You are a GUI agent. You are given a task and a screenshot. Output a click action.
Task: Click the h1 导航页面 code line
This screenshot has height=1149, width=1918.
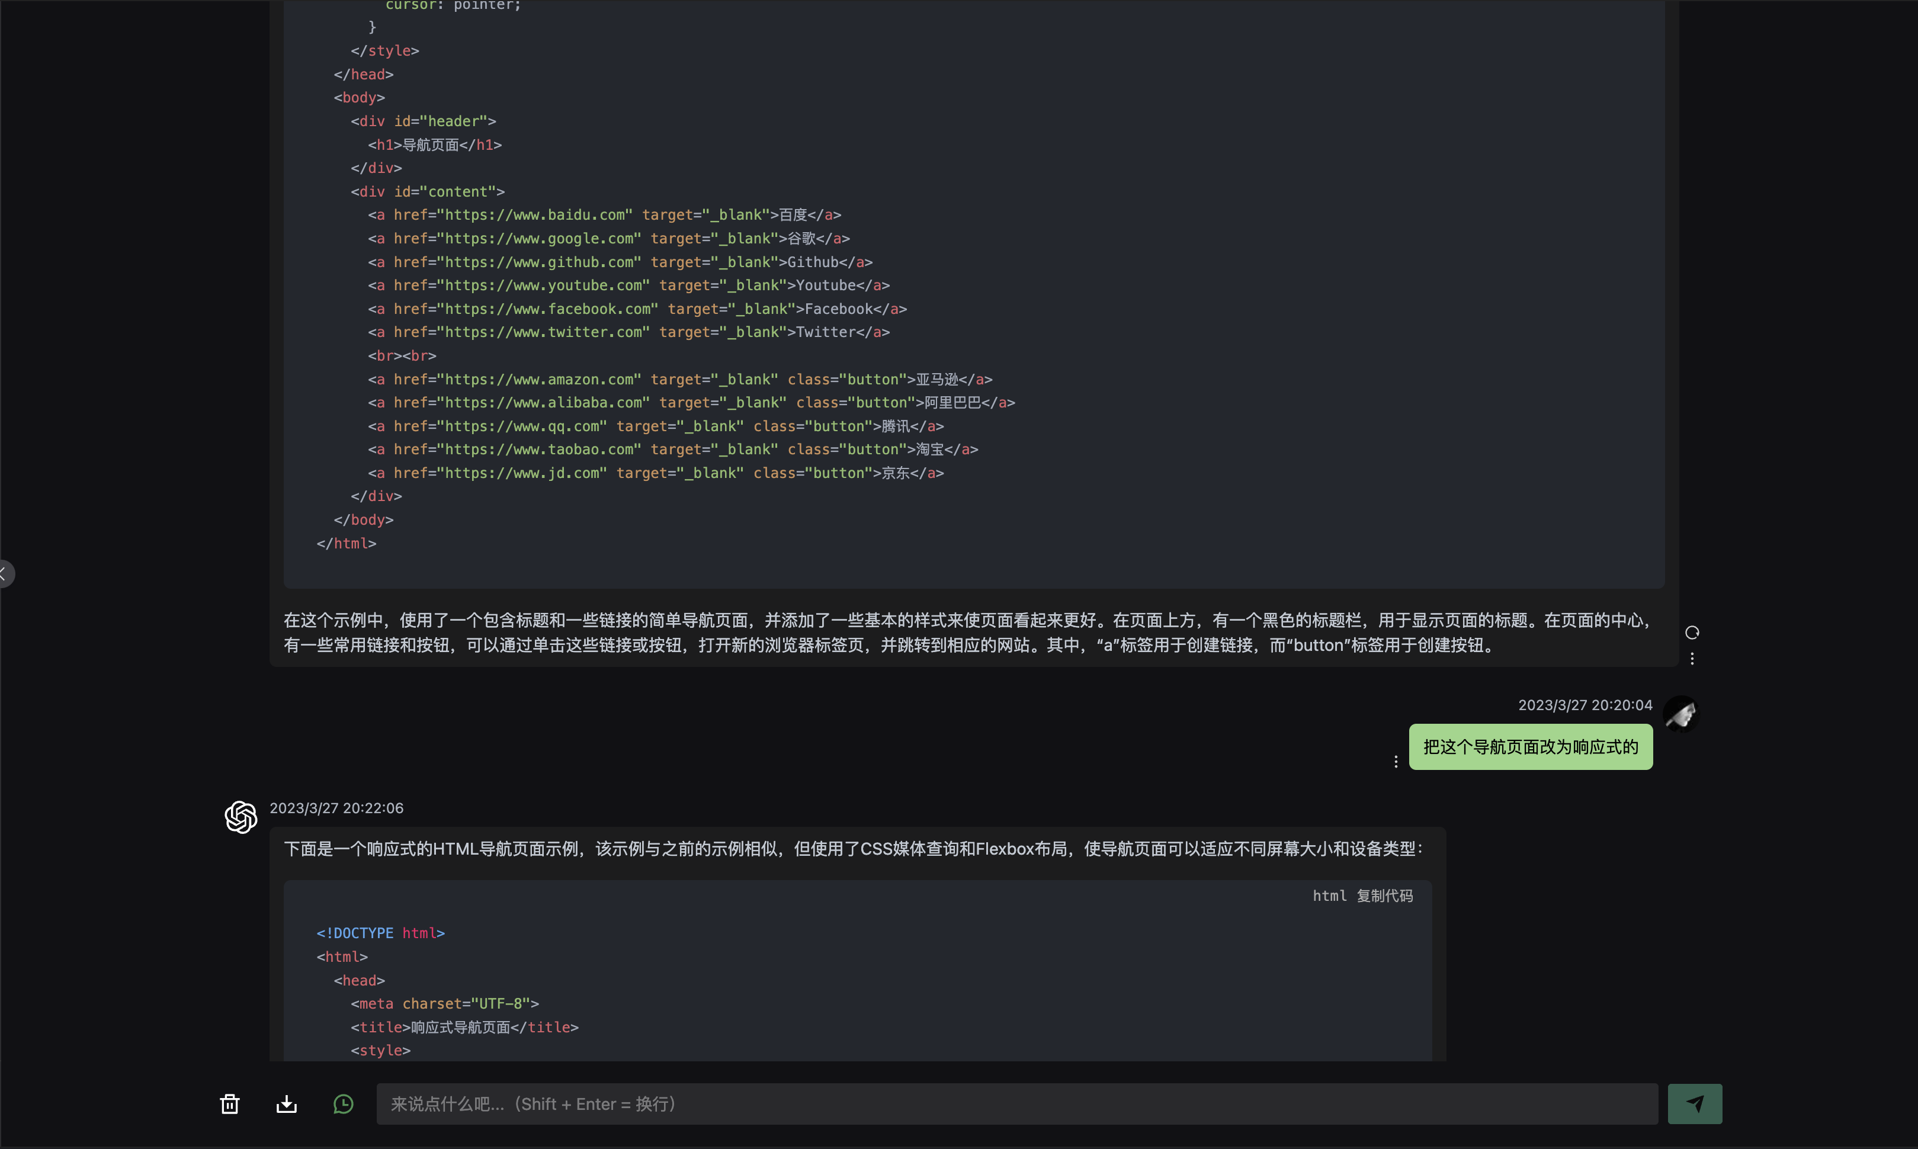point(434,145)
